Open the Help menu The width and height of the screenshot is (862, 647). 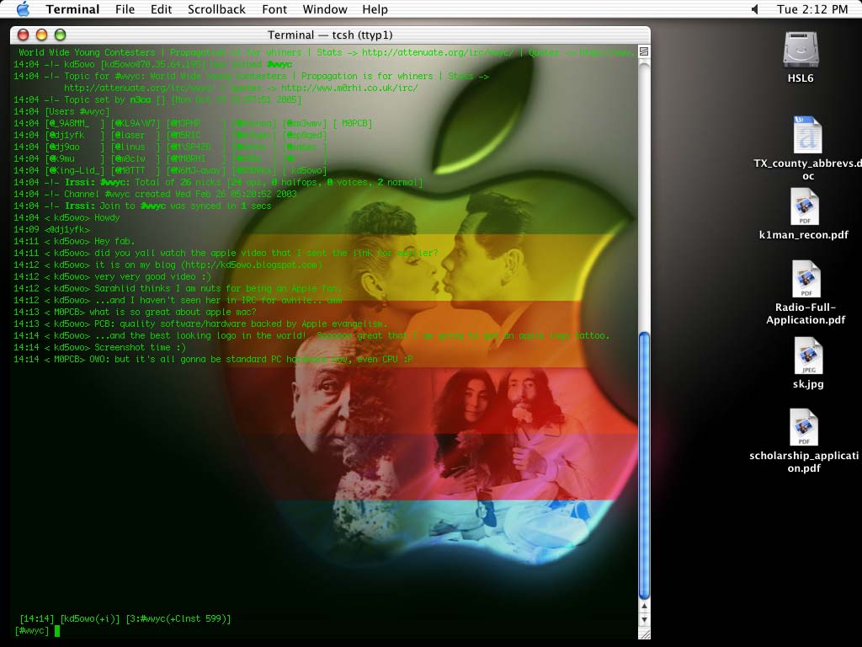pyautogui.click(x=375, y=9)
